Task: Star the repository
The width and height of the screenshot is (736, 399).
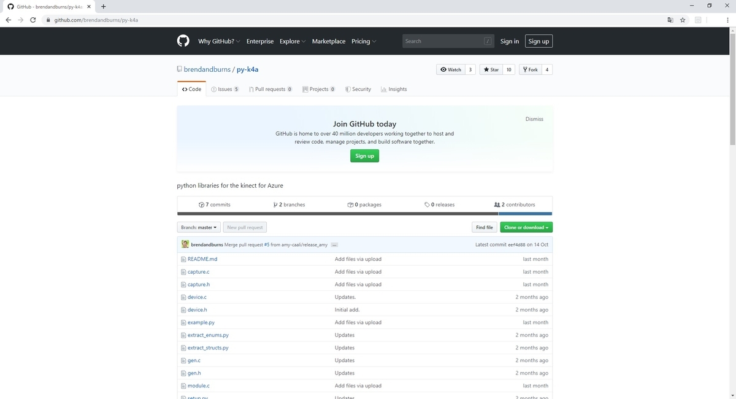Action: click(491, 69)
